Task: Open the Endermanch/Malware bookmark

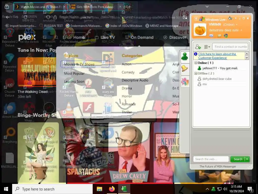Action: pyautogui.click(x=84, y=26)
